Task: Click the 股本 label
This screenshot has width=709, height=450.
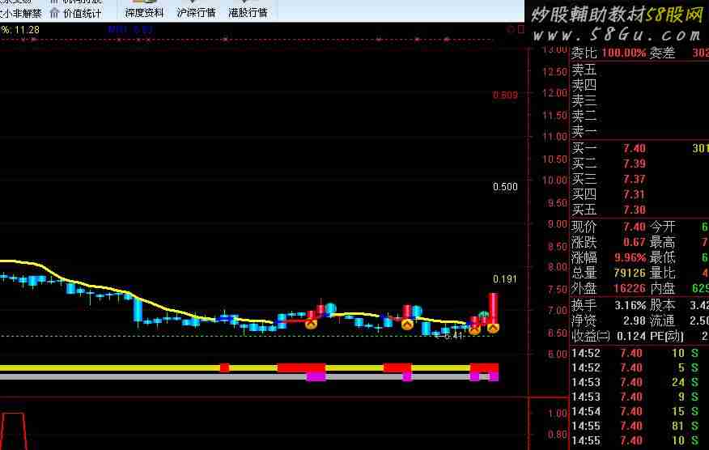Action: coord(662,305)
